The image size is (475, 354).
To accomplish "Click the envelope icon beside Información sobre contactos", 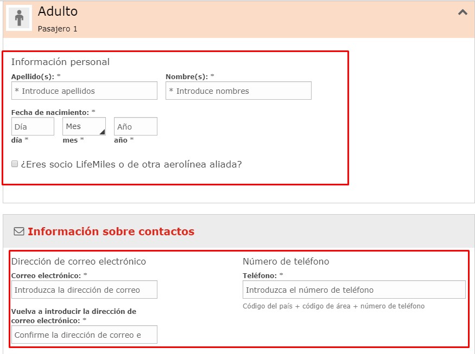I will point(19,231).
